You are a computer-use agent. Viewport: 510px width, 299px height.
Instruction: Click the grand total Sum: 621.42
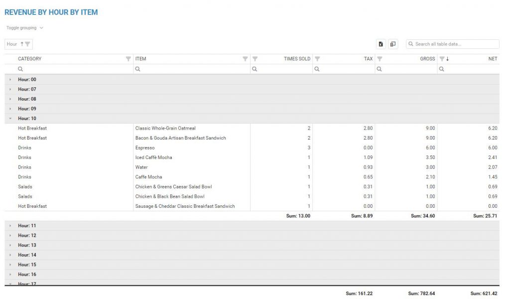484,294
